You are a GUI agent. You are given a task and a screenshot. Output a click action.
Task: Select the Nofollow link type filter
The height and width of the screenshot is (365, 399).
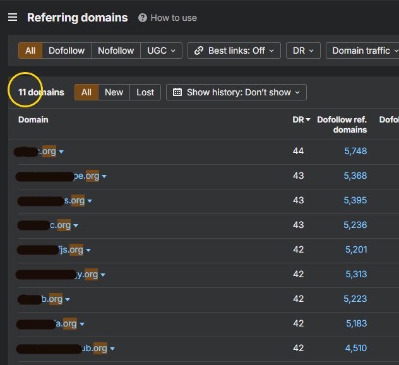pyautogui.click(x=116, y=51)
